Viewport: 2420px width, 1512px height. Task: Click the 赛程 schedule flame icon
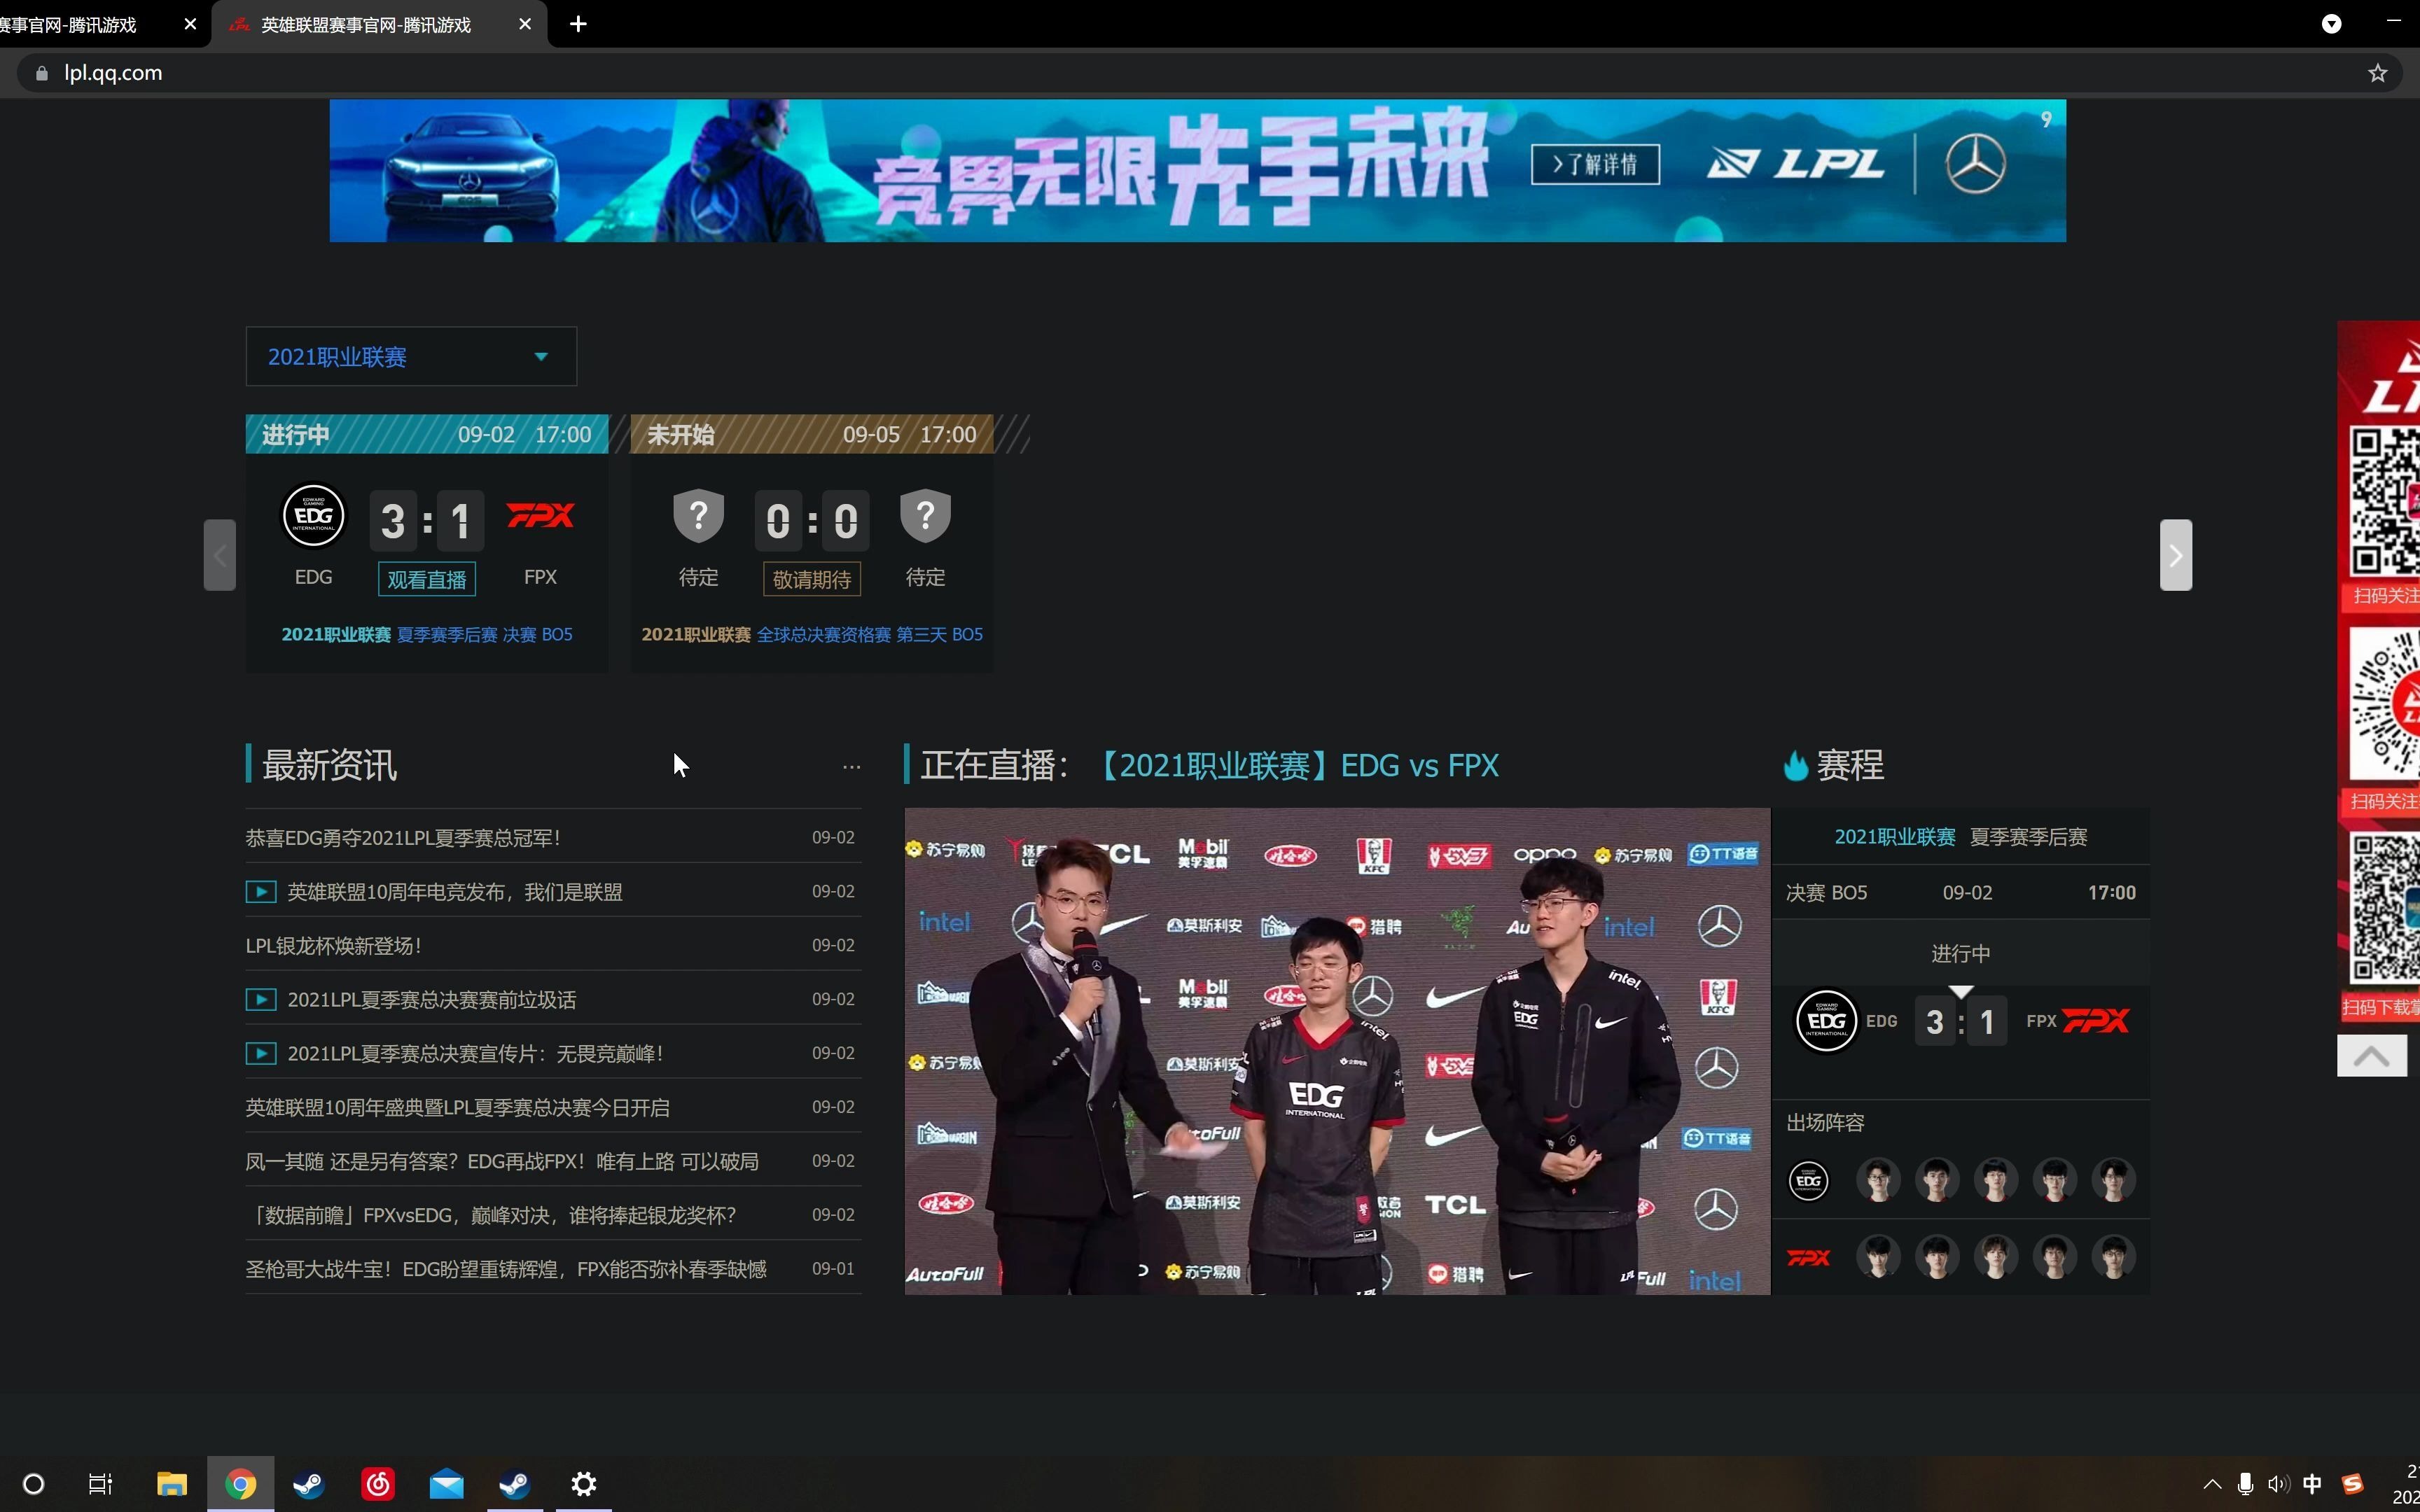pos(1796,766)
